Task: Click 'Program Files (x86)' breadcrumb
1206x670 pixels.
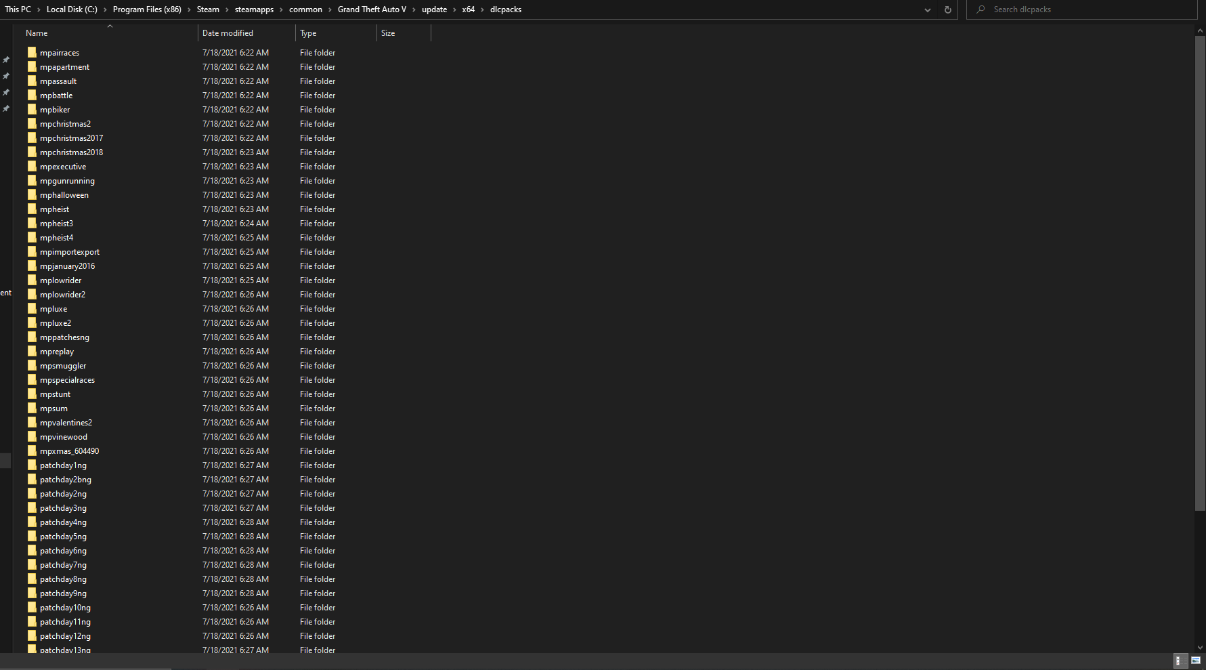Action: tap(147, 9)
